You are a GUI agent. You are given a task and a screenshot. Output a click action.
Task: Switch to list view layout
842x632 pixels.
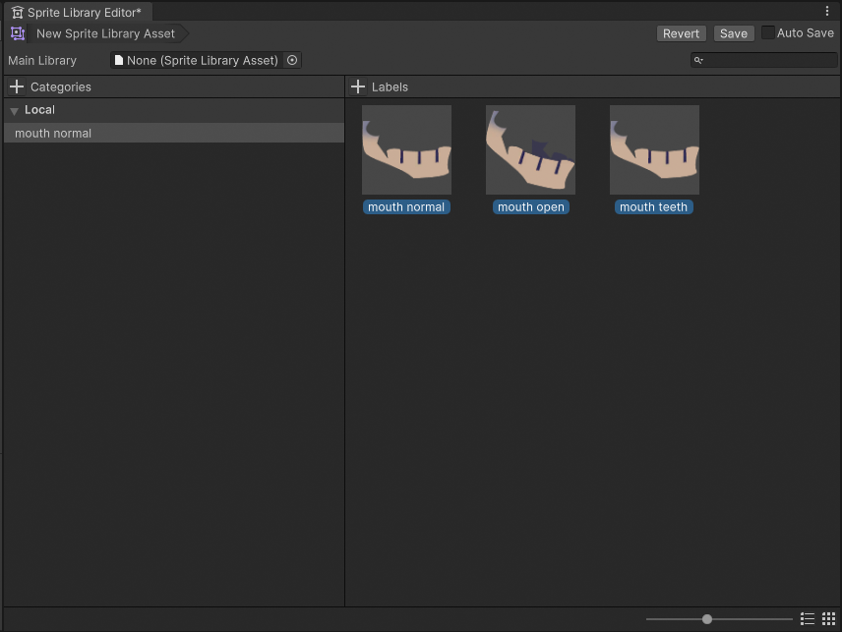(808, 619)
